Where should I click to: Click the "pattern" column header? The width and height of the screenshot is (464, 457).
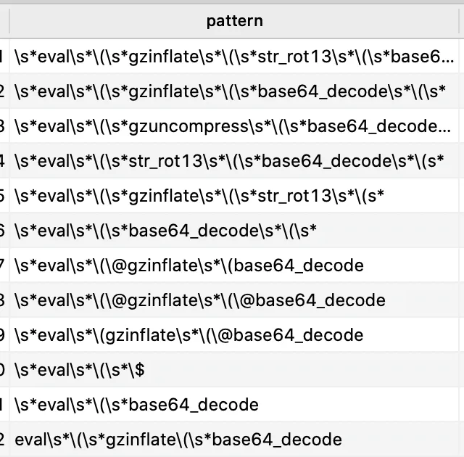pos(234,21)
